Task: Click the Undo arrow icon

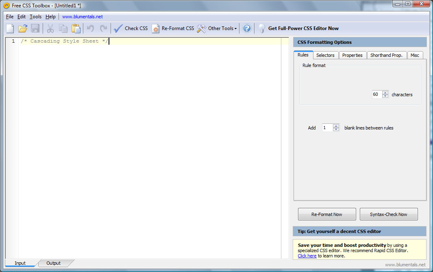Action: click(91, 28)
